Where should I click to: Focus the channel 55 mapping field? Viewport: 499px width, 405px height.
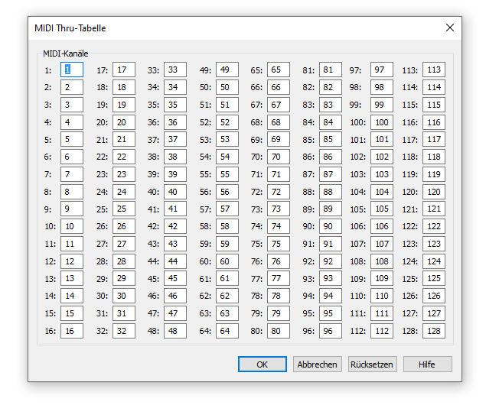(227, 174)
